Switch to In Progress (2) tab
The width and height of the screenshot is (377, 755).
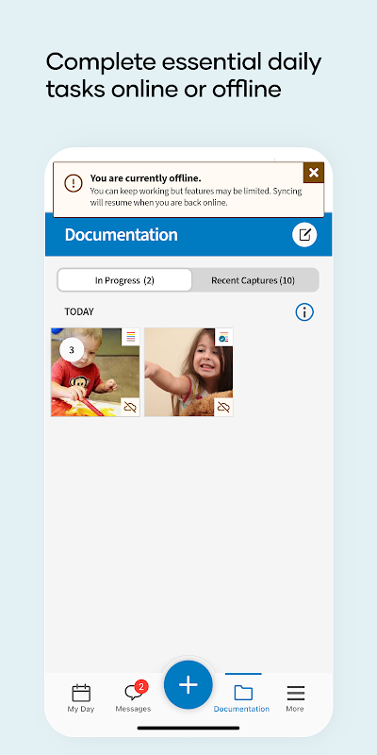[x=124, y=280]
